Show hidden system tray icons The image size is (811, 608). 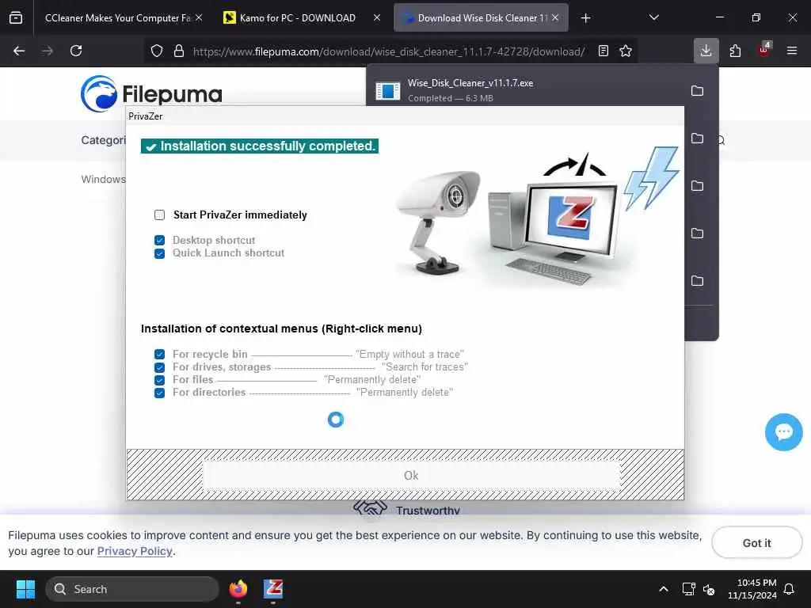tap(664, 589)
